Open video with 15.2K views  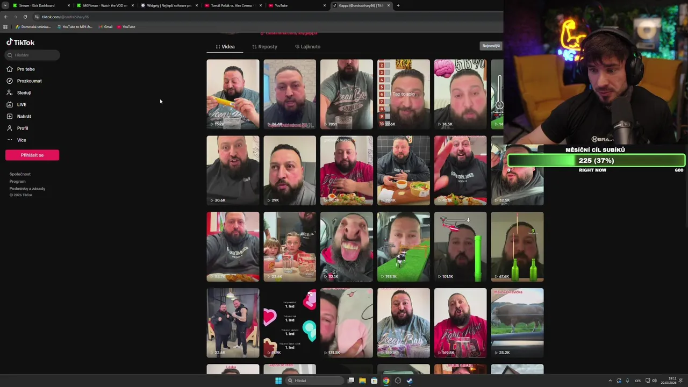tap(233, 94)
